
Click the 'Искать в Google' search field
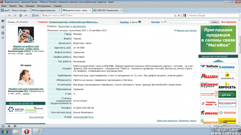(x=214, y=15)
